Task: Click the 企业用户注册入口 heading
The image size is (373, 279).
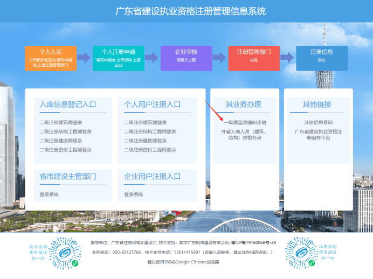Action: 152,176
